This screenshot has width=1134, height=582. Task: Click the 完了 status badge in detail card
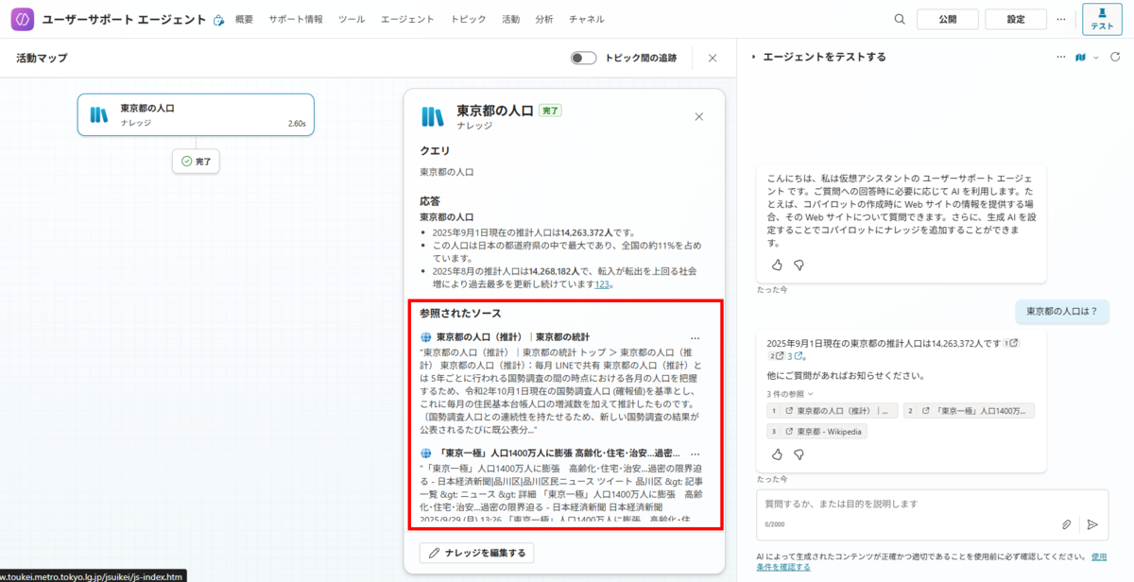tap(551, 111)
